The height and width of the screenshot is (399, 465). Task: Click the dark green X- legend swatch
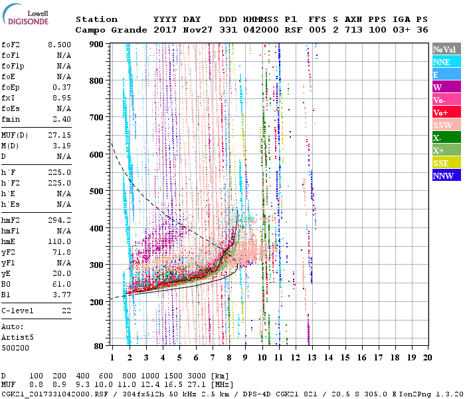446,138
